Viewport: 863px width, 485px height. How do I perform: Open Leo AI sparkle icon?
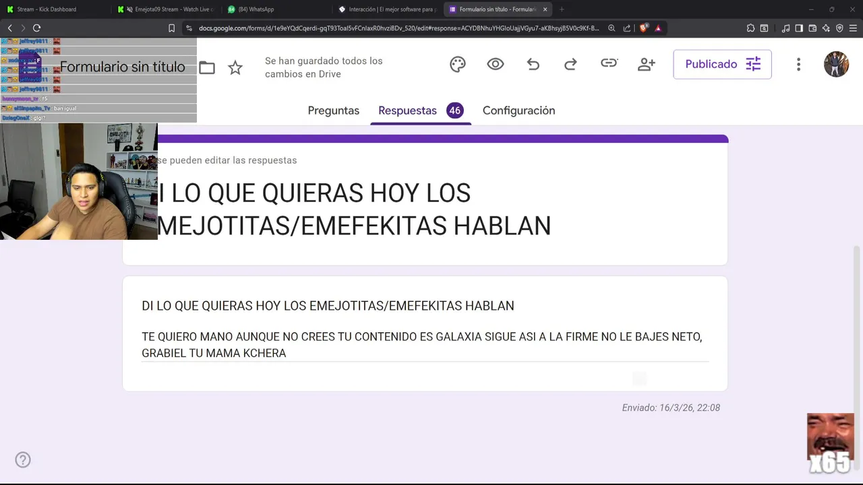tap(826, 28)
